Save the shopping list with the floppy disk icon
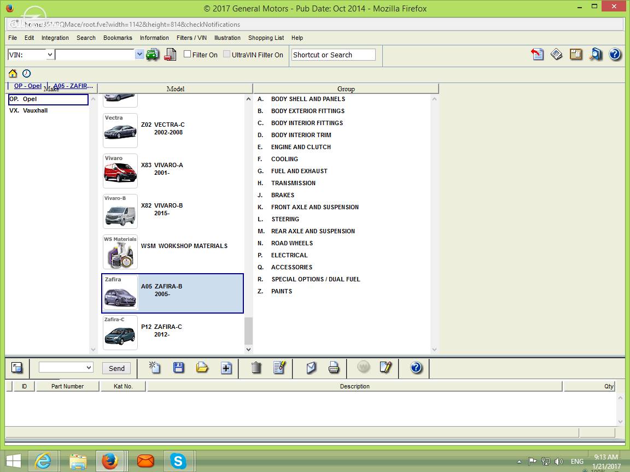Screen dimensions: 630x472 tap(178, 367)
